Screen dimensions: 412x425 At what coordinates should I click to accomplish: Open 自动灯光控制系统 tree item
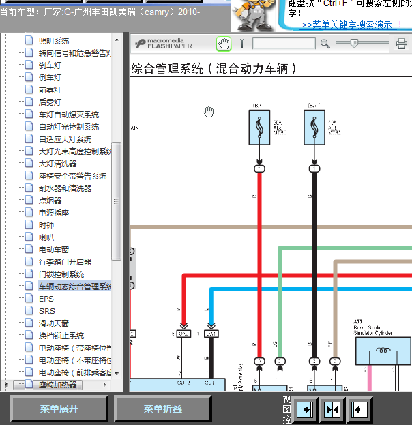pyautogui.click(x=69, y=127)
